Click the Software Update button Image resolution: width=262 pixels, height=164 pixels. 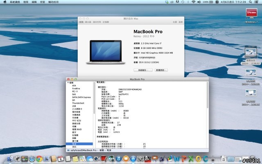coord(161,70)
